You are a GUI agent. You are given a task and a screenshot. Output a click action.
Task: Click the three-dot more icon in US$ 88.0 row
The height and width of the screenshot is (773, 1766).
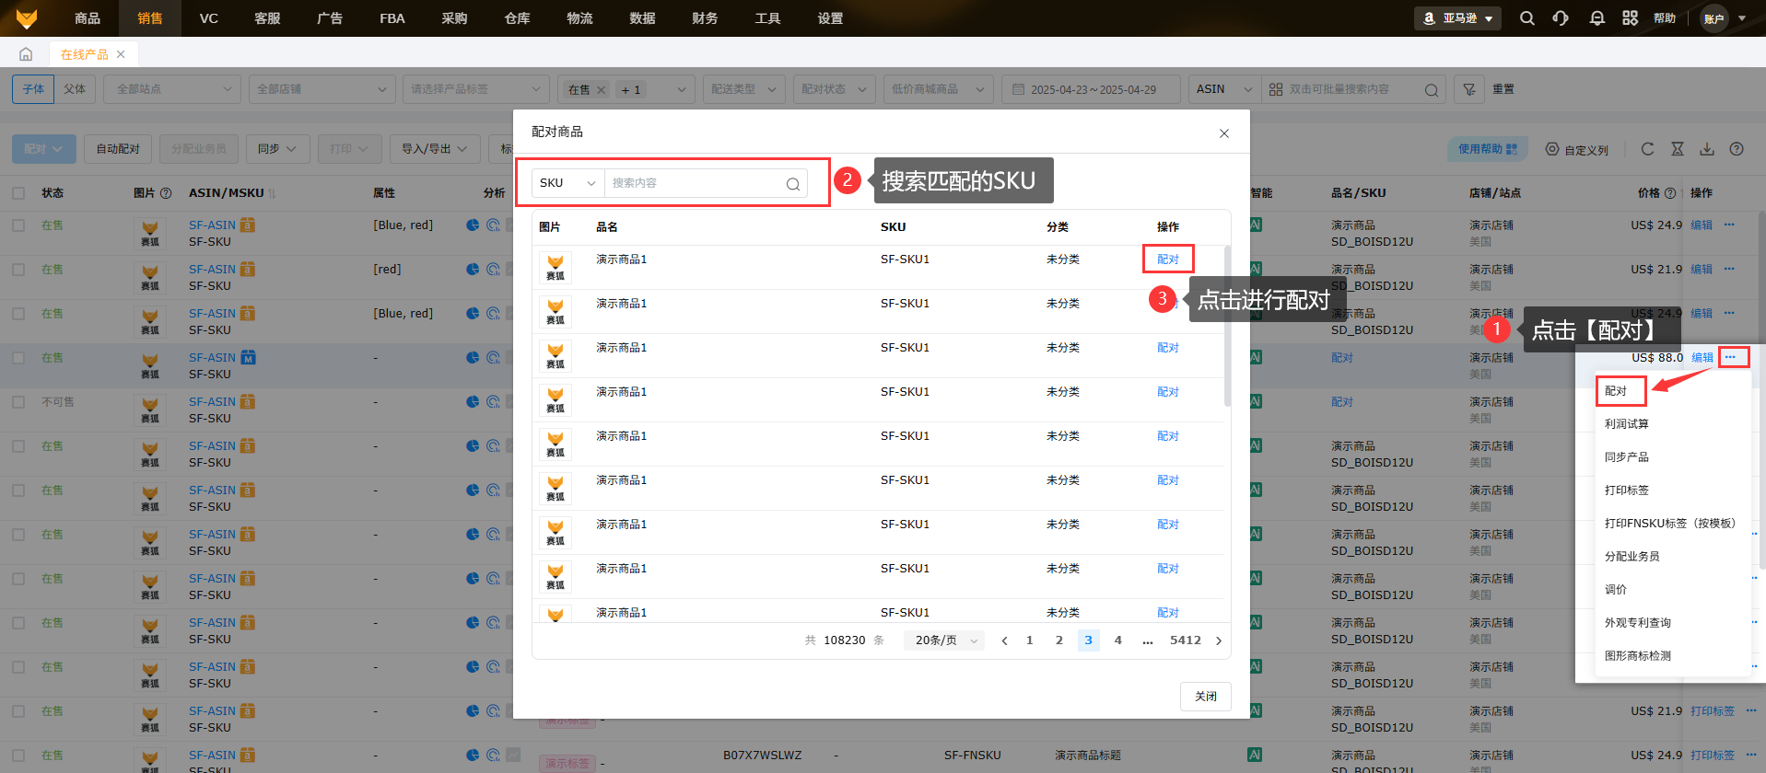(1731, 357)
